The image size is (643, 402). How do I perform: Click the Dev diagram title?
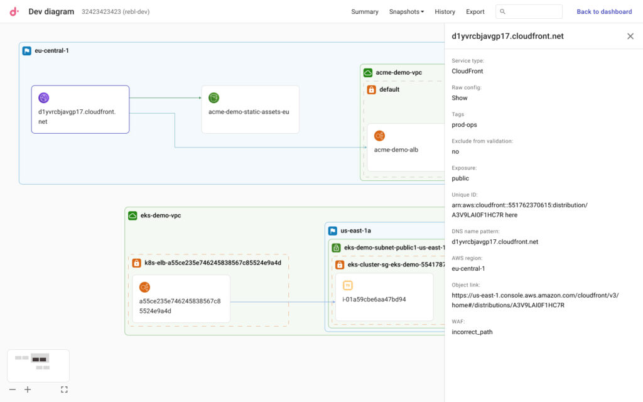tap(51, 11)
